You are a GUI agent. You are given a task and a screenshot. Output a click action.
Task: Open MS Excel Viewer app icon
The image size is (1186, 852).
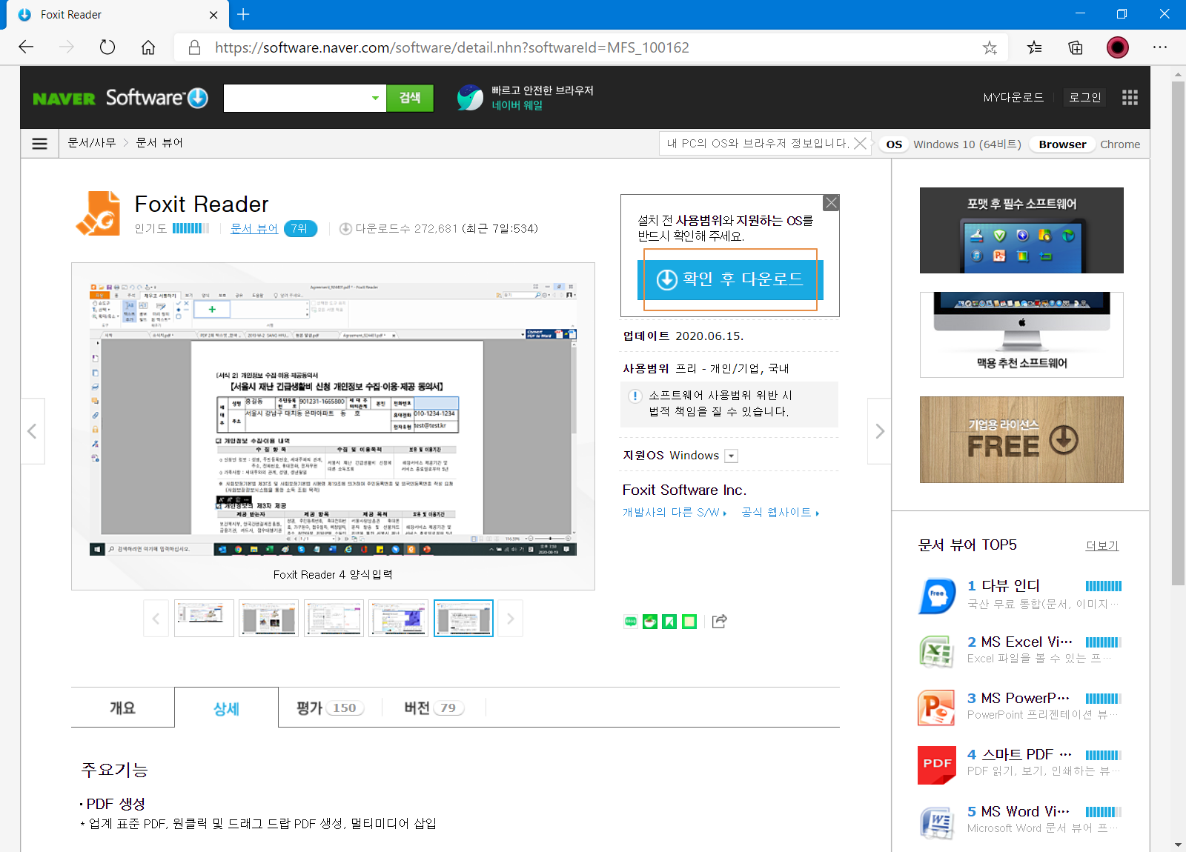point(937,652)
